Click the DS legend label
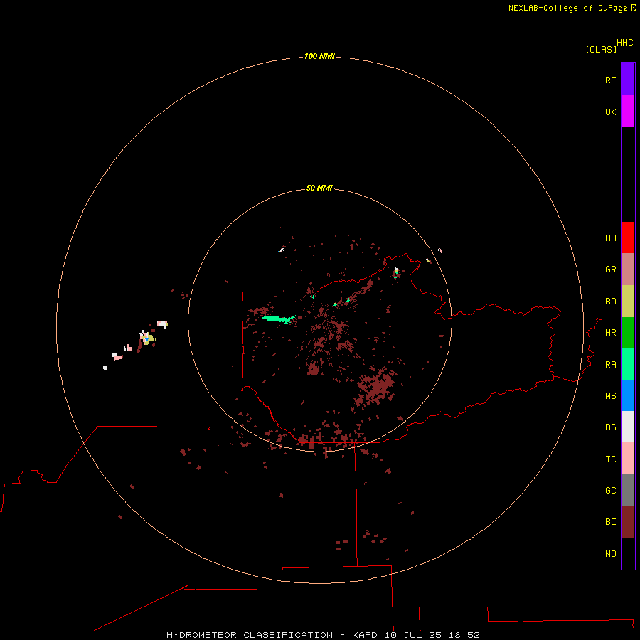 click(611, 427)
